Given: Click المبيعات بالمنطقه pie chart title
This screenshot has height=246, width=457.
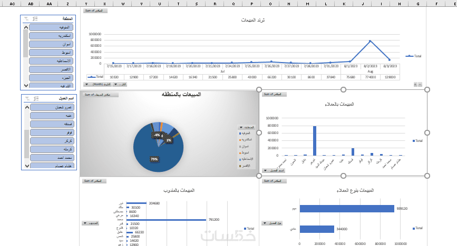Looking at the screenshot, I should point(181,94).
